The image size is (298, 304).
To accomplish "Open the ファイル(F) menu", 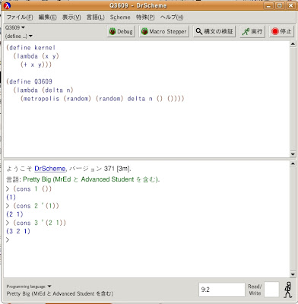I will tap(20, 17).
